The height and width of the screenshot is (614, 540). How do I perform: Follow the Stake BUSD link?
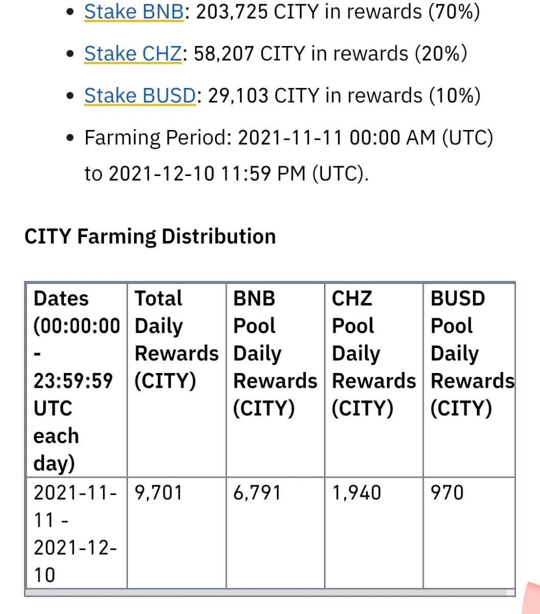point(140,95)
